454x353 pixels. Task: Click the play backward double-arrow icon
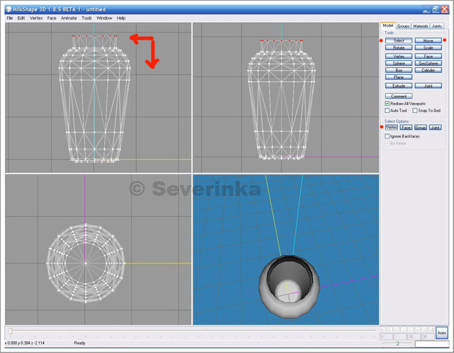click(397, 330)
